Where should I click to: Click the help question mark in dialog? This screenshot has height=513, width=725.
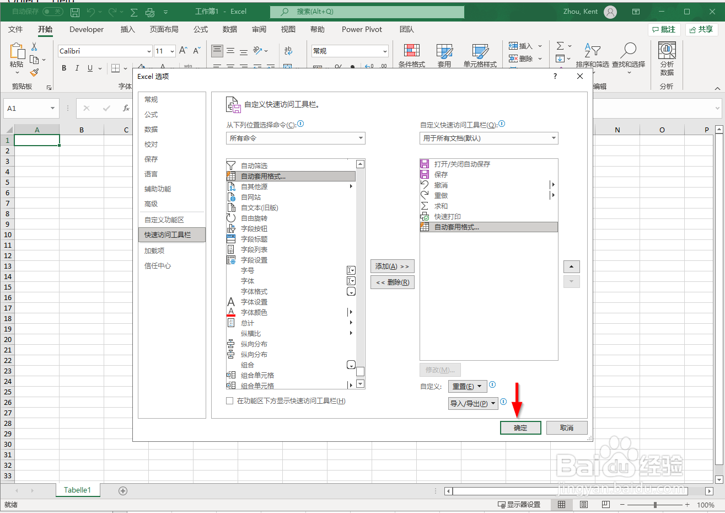tap(555, 77)
